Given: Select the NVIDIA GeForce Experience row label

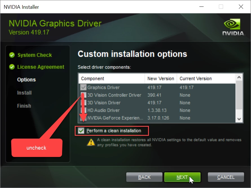Looking at the screenshot, I should (x=115, y=118).
